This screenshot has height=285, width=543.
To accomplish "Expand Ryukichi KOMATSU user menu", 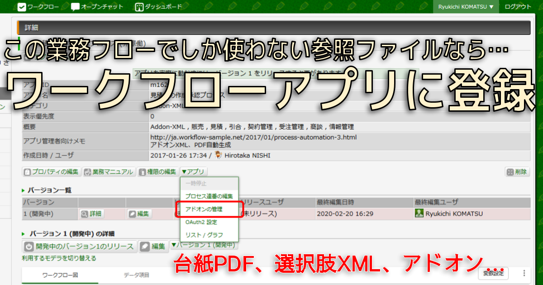I will click(x=465, y=7).
